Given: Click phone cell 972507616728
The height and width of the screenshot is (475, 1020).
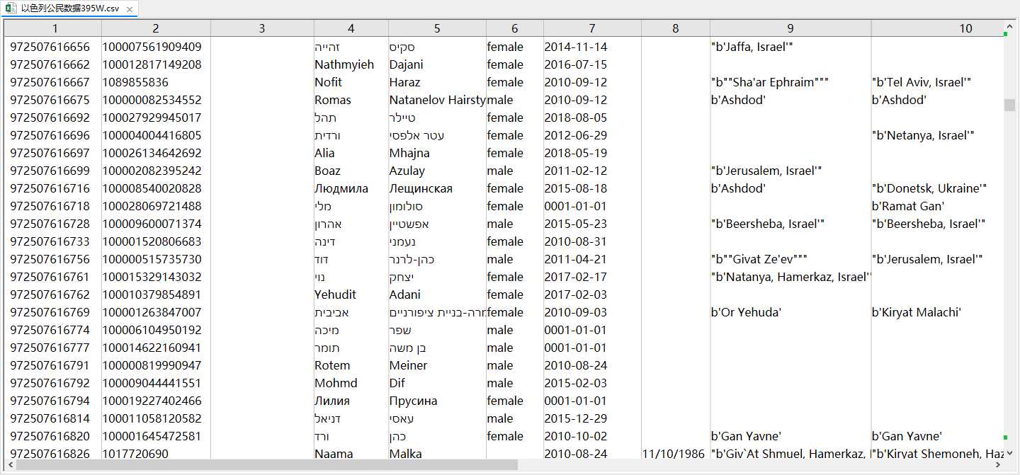Looking at the screenshot, I should [50, 224].
